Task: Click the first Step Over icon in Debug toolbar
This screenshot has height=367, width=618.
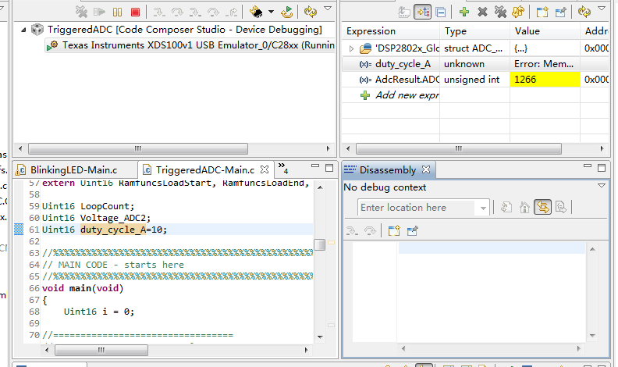Action: (177, 12)
